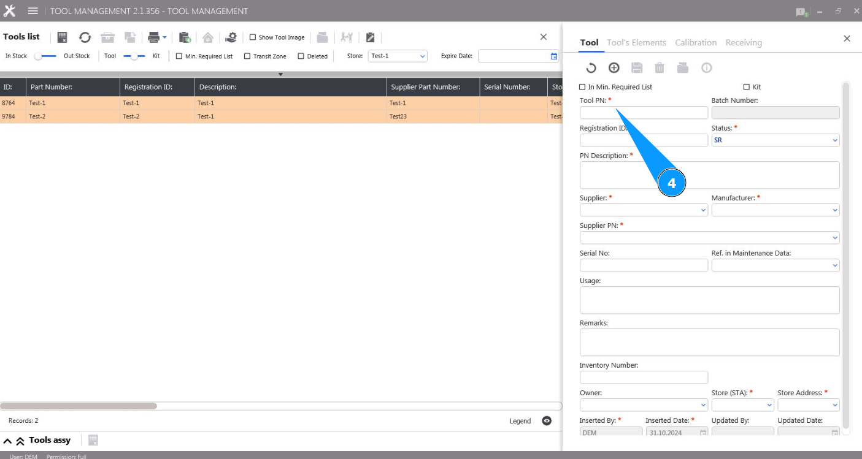Switch to the Tool's Elements tab
Viewport: 862px width, 459px height.
pos(636,42)
